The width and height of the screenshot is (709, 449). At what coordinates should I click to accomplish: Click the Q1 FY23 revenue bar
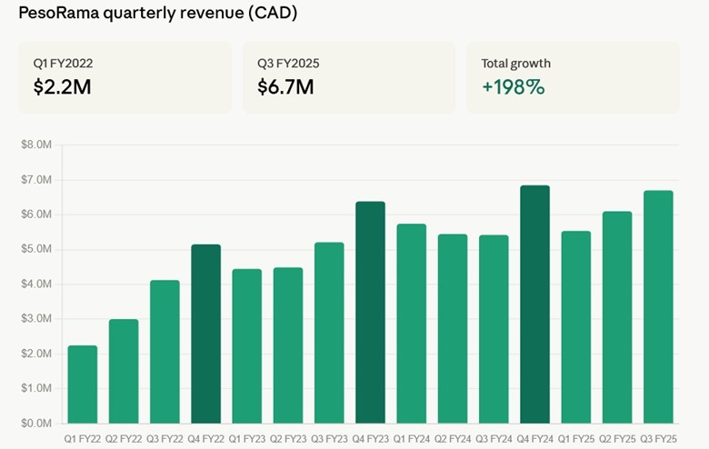point(247,346)
